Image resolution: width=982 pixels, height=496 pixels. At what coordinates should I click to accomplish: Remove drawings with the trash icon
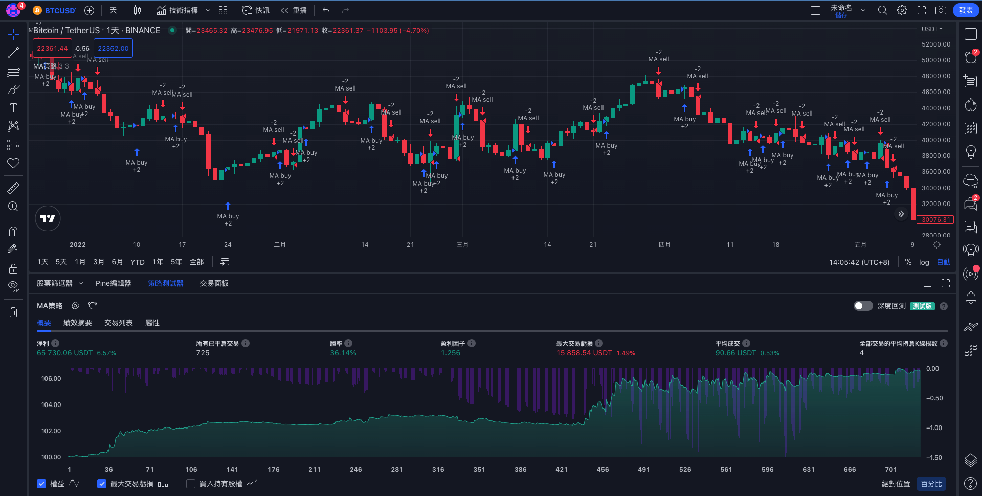(x=13, y=312)
